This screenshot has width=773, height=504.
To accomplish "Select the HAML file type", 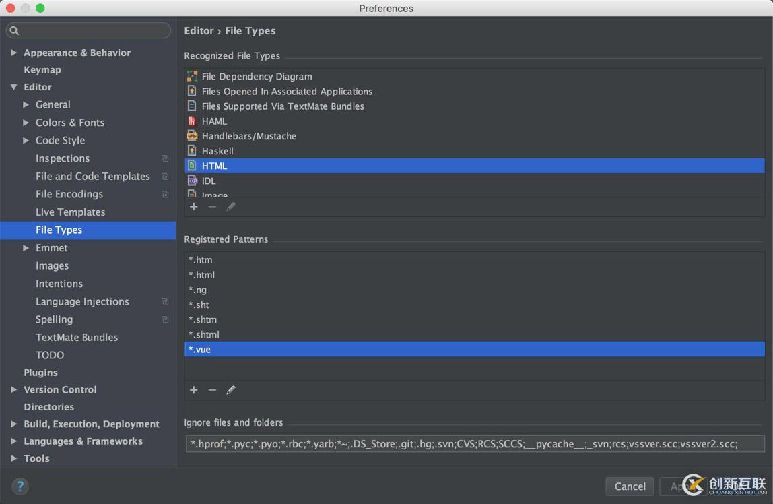I will click(x=215, y=121).
